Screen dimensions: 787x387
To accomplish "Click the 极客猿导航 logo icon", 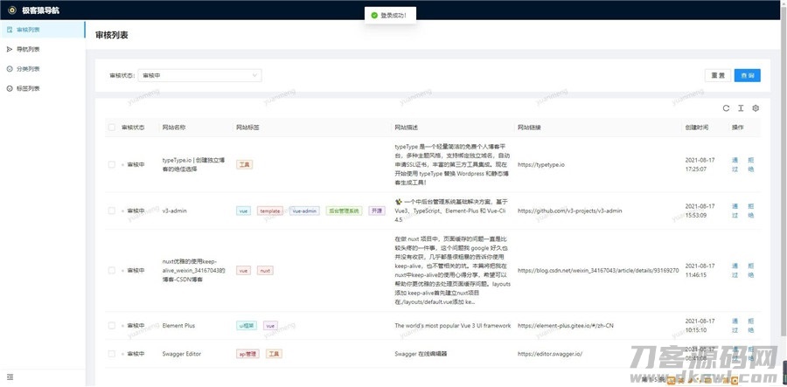I will point(10,10).
